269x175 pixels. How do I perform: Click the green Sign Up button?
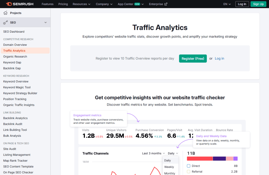coord(258,4)
